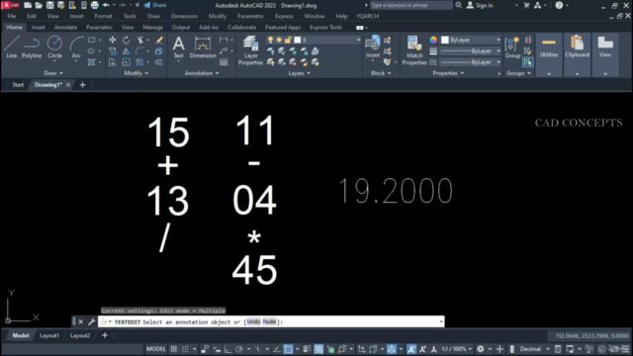The image size is (633, 356).
Task: Toggle snap mode in status bar
Action: [x=185, y=349]
